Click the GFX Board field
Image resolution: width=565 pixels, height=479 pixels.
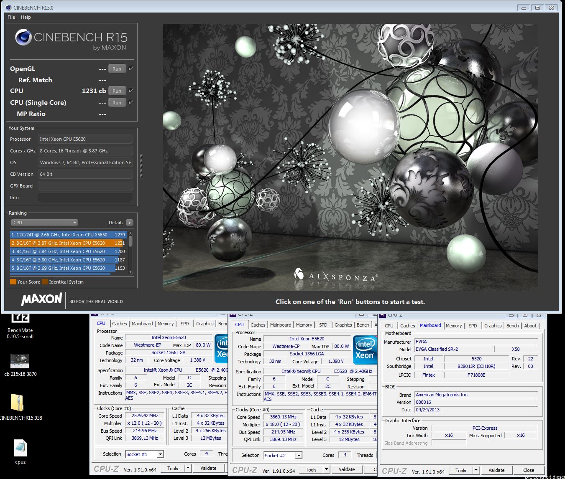click(85, 186)
